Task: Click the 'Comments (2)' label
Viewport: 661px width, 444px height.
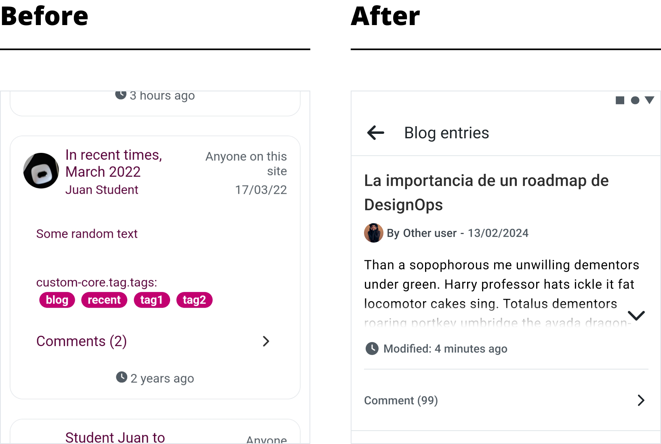Action: click(x=82, y=341)
